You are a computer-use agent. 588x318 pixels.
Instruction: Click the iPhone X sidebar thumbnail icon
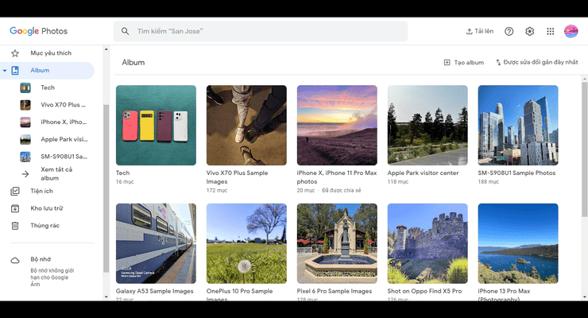coord(25,122)
